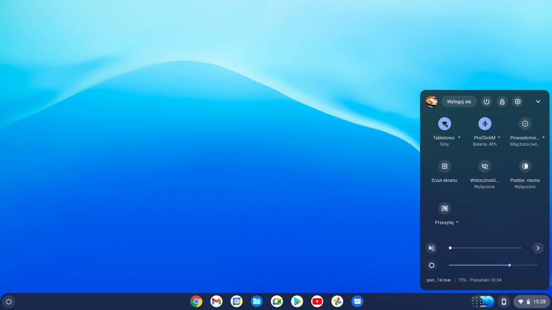552x310 pixels.
Task: Toggle Widoczność nearby visibility
Action: tap(485, 166)
